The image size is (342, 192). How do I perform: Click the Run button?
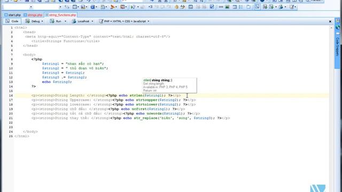coord(56,21)
